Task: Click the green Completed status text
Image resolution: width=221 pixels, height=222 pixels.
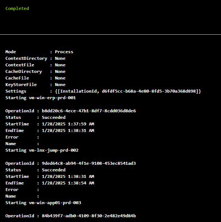Action: [17, 8]
